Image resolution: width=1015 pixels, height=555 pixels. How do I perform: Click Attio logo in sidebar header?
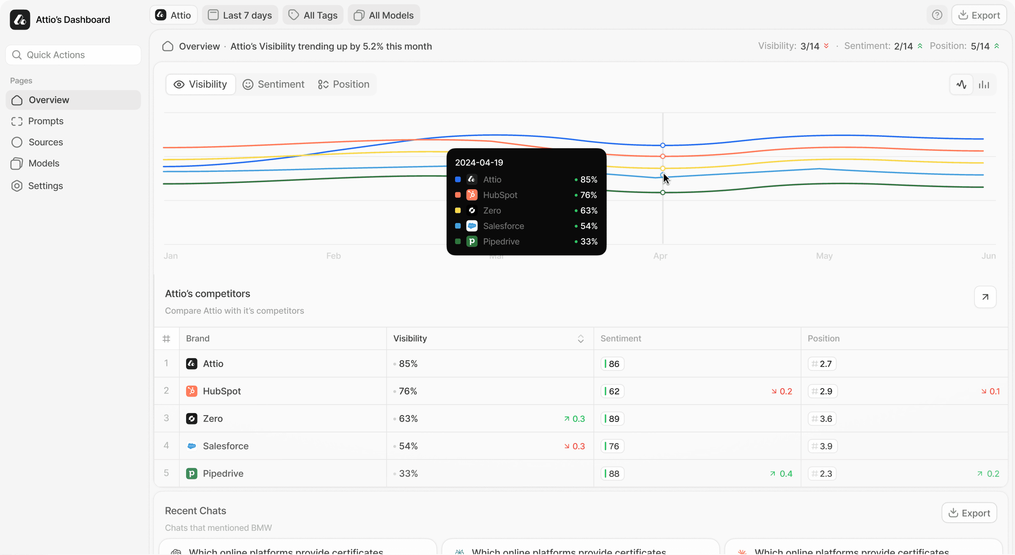(20, 19)
